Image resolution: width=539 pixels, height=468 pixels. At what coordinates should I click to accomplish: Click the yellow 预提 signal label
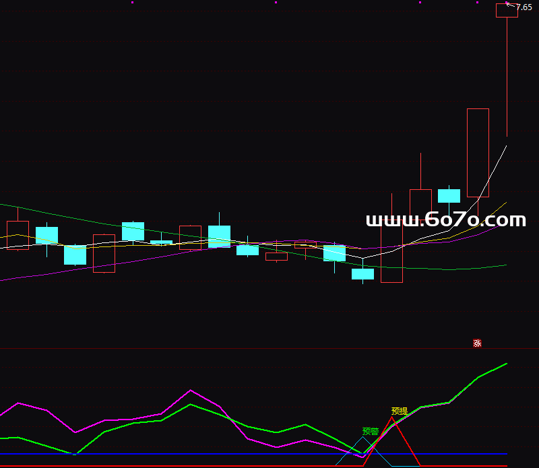tap(400, 411)
